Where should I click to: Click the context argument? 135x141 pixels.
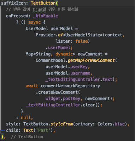[x=114, y=35]
